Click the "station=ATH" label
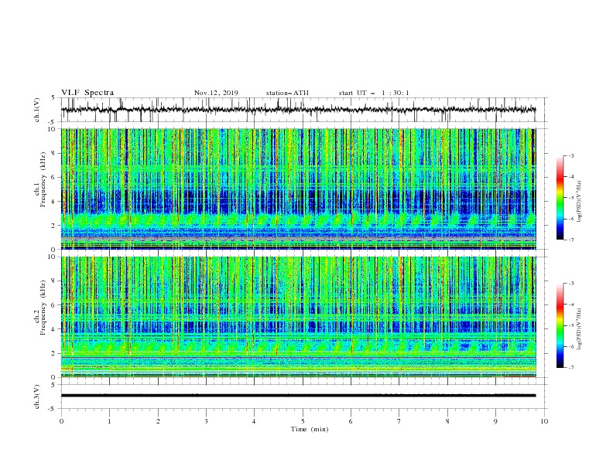The image size is (613, 473). (x=287, y=93)
